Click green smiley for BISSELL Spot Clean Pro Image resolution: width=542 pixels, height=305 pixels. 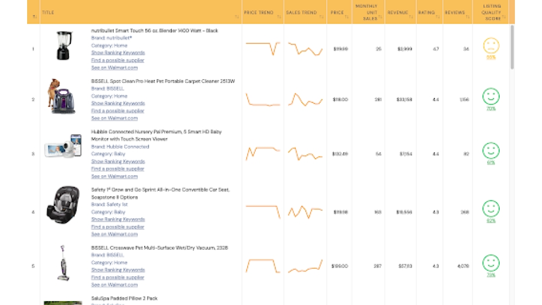pyautogui.click(x=491, y=97)
